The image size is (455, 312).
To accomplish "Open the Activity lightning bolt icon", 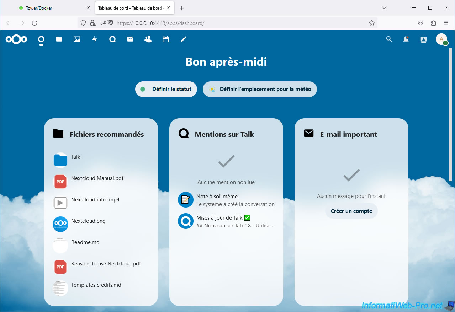I will [95, 39].
